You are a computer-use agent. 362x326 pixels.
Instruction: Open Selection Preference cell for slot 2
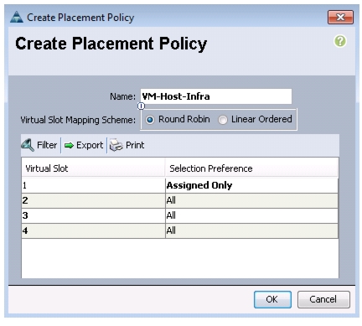(x=251, y=200)
